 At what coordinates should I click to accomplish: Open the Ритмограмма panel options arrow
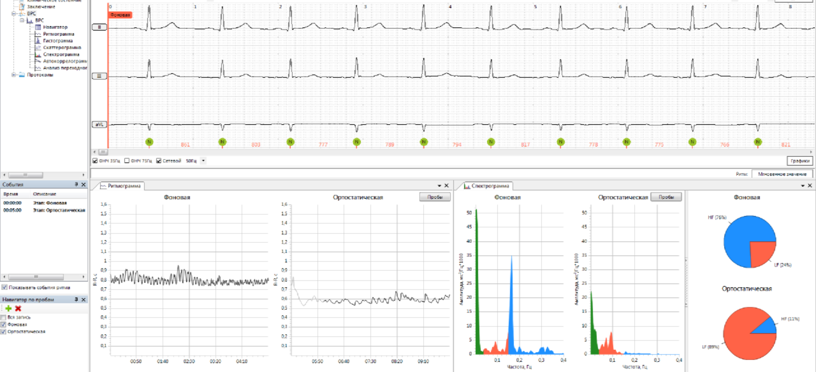(439, 186)
